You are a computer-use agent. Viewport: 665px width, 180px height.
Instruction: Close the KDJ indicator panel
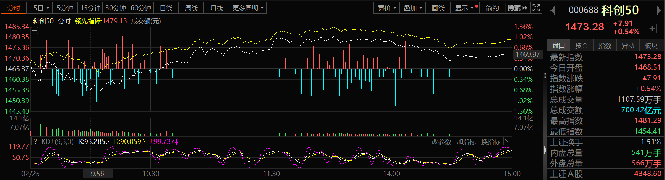pos(507,142)
